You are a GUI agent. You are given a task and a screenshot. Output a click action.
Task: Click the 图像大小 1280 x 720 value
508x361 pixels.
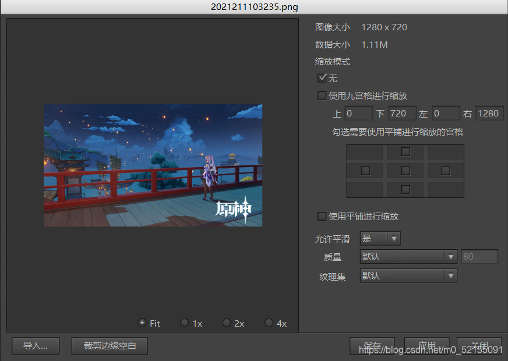pos(384,27)
